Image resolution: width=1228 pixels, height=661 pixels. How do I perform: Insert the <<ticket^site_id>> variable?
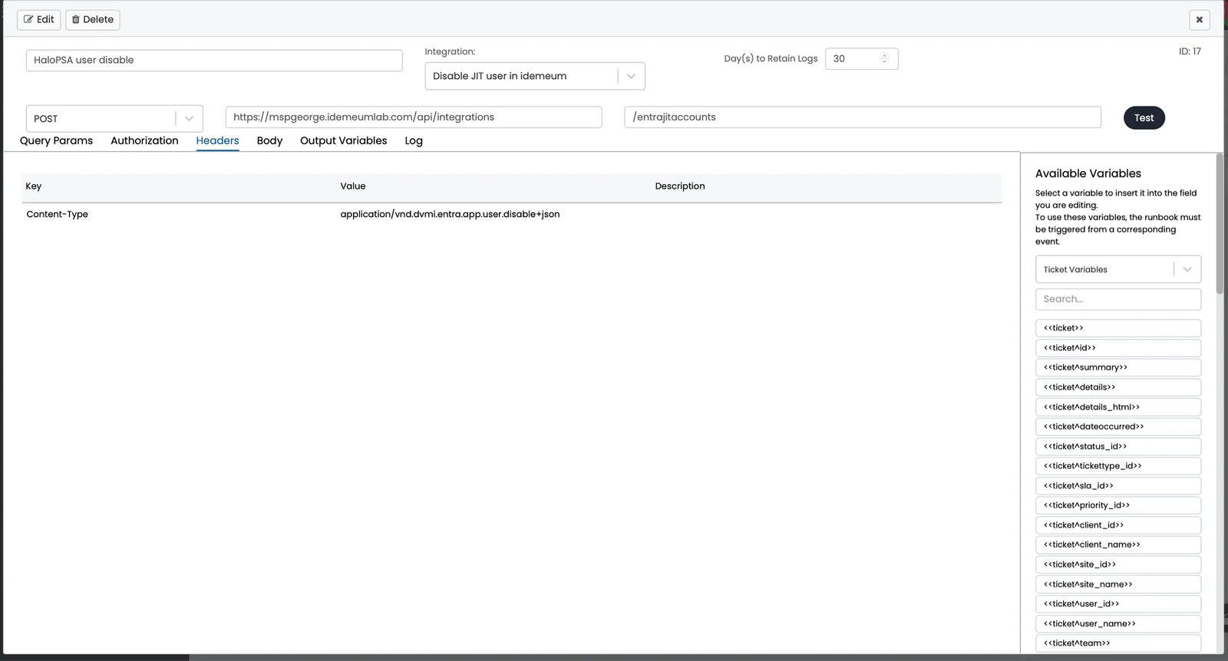point(1117,564)
